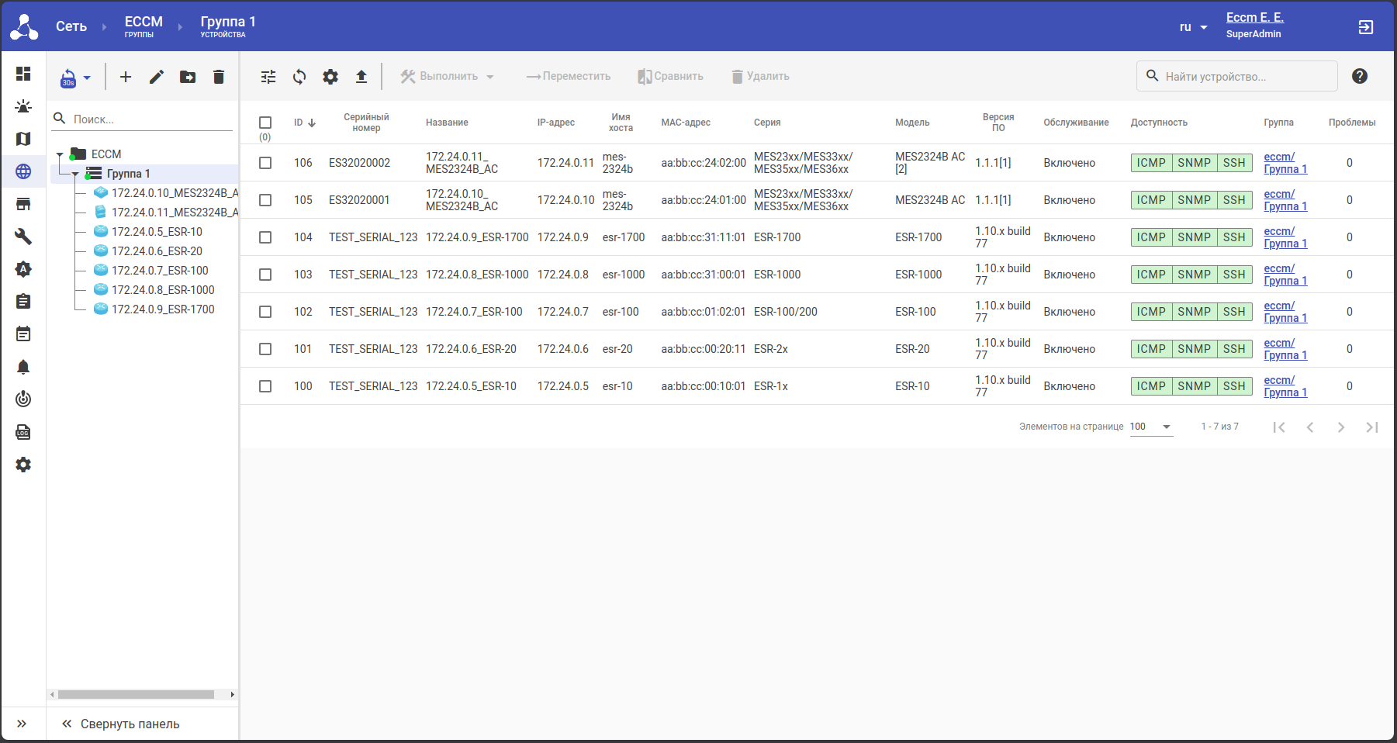
Task: Open the LOG sidebar section
Action: pyautogui.click(x=23, y=432)
